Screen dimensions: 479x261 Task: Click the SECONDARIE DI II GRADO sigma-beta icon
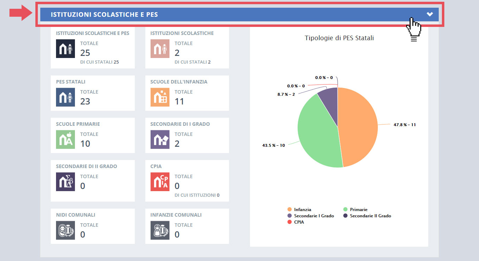point(65,182)
